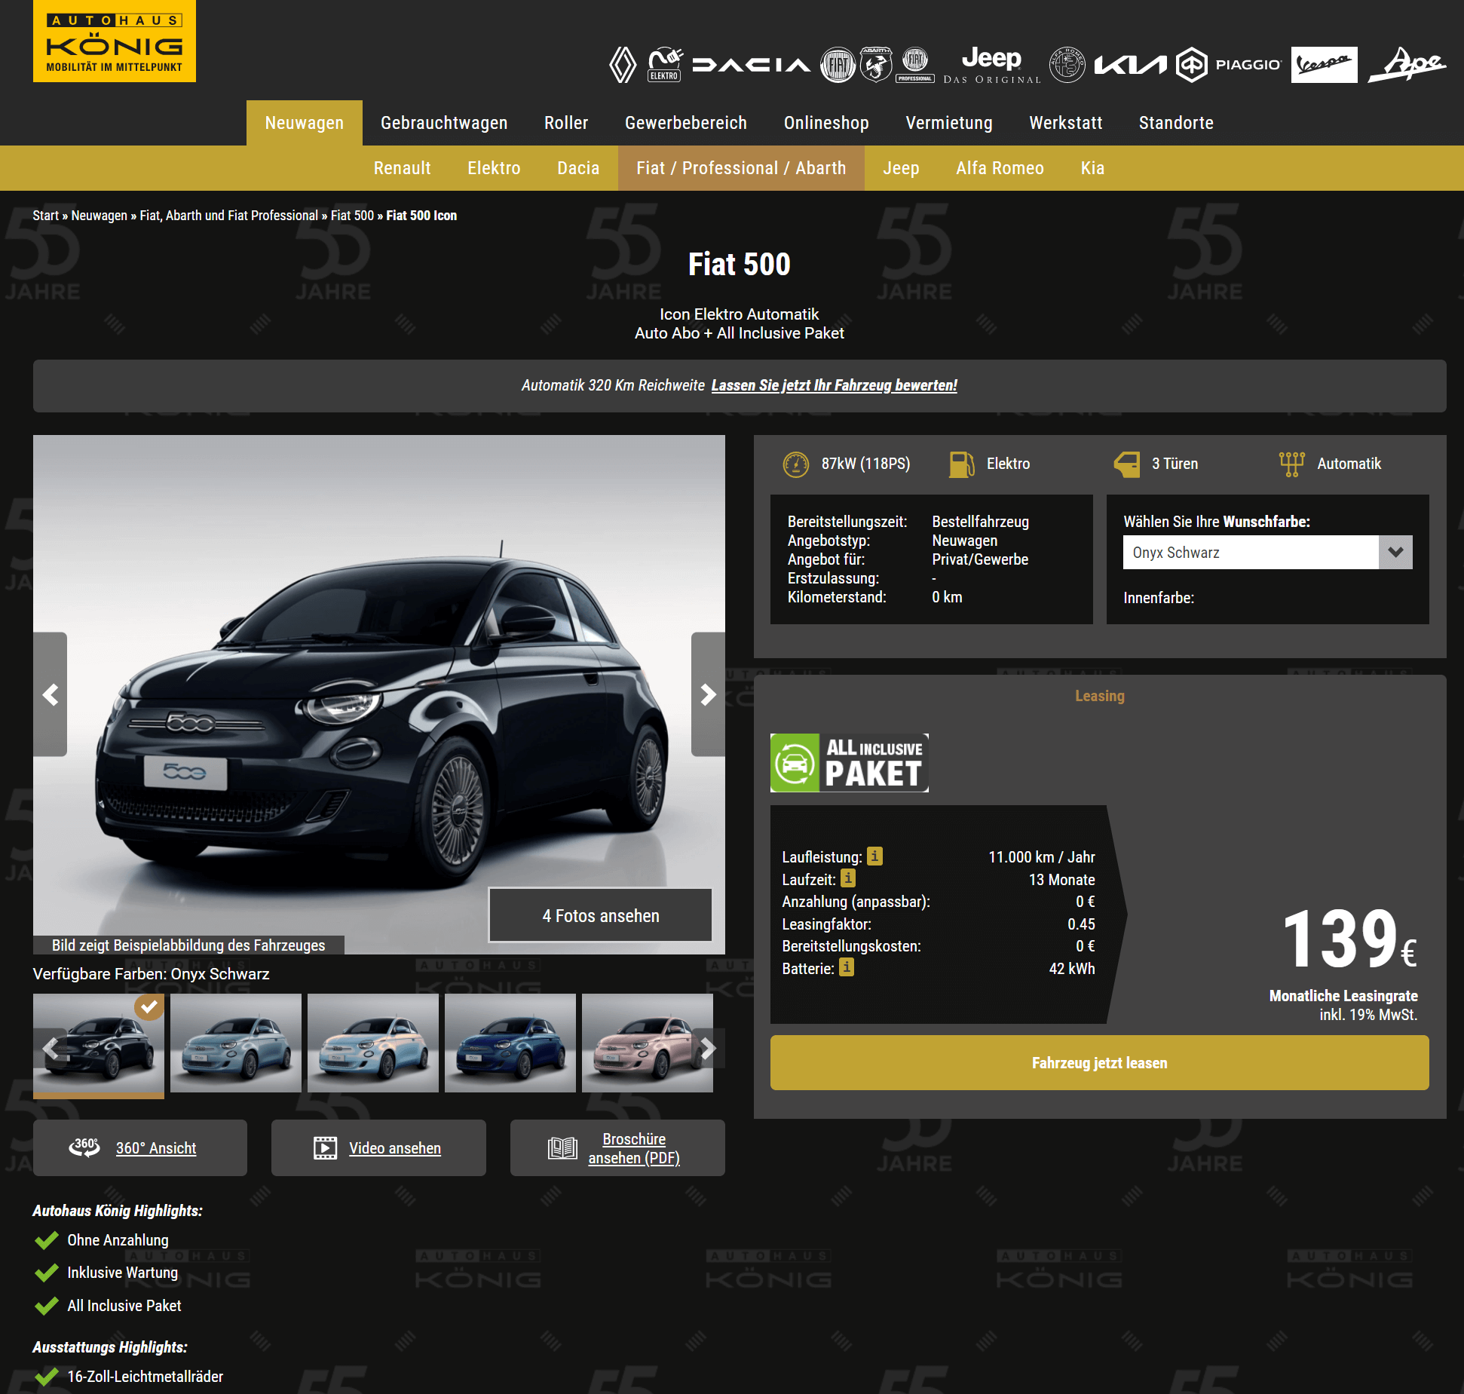The image size is (1464, 1394).
Task: Select Dacia in the brand submenu
Action: (578, 168)
